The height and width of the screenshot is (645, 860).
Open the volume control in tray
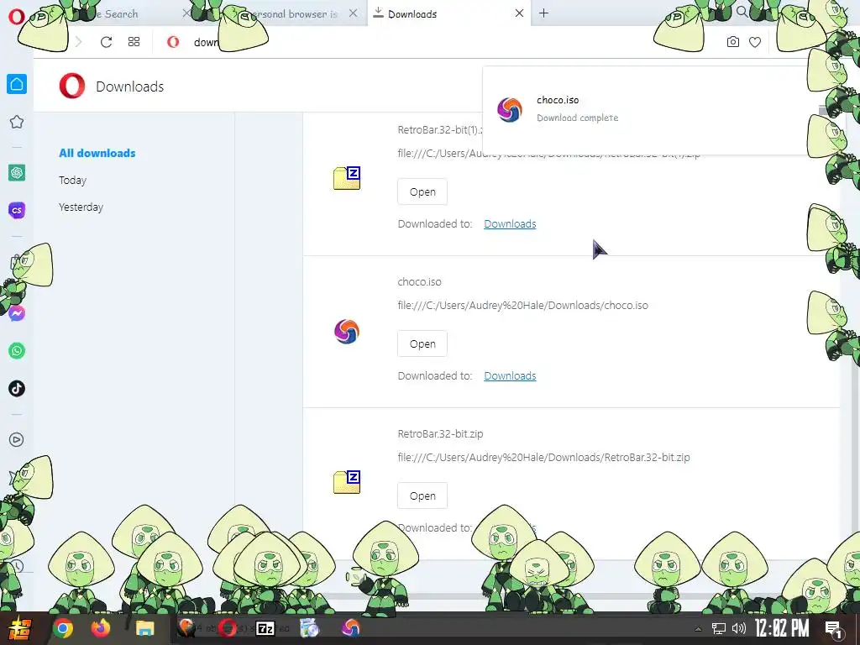(x=739, y=628)
